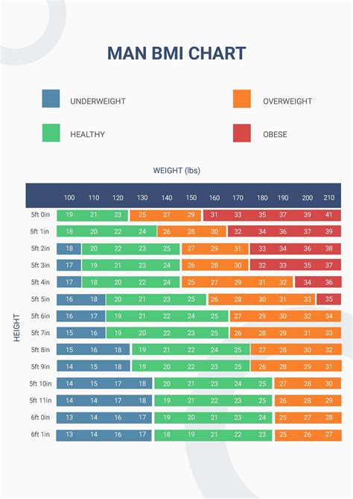Image resolution: width=353 pixels, height=499 pixels.
Task: Click BMI value 13 in the 6ft 0in row
Action: (69, 417)
